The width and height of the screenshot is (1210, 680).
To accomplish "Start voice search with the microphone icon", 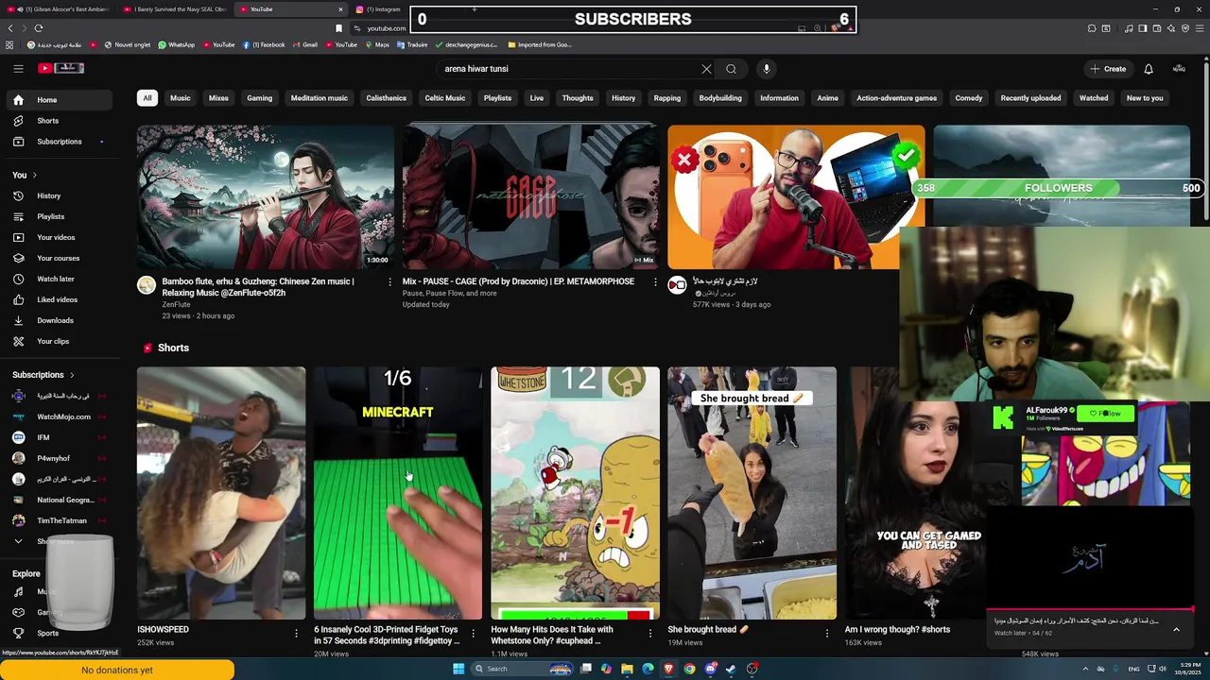I will 767,69.
